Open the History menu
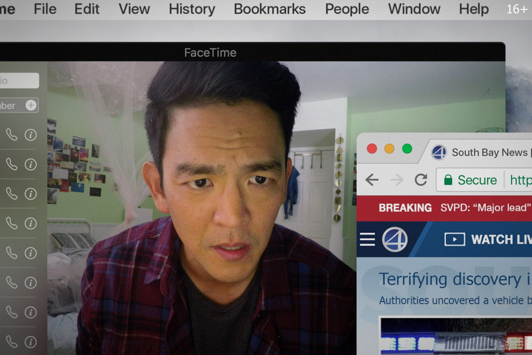The height and width of the screenshot is (355, 532). 192,9
